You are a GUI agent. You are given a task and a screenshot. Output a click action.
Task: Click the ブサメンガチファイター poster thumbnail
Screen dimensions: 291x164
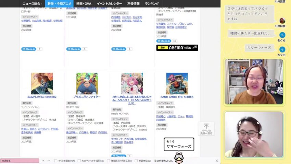(87, 83)
